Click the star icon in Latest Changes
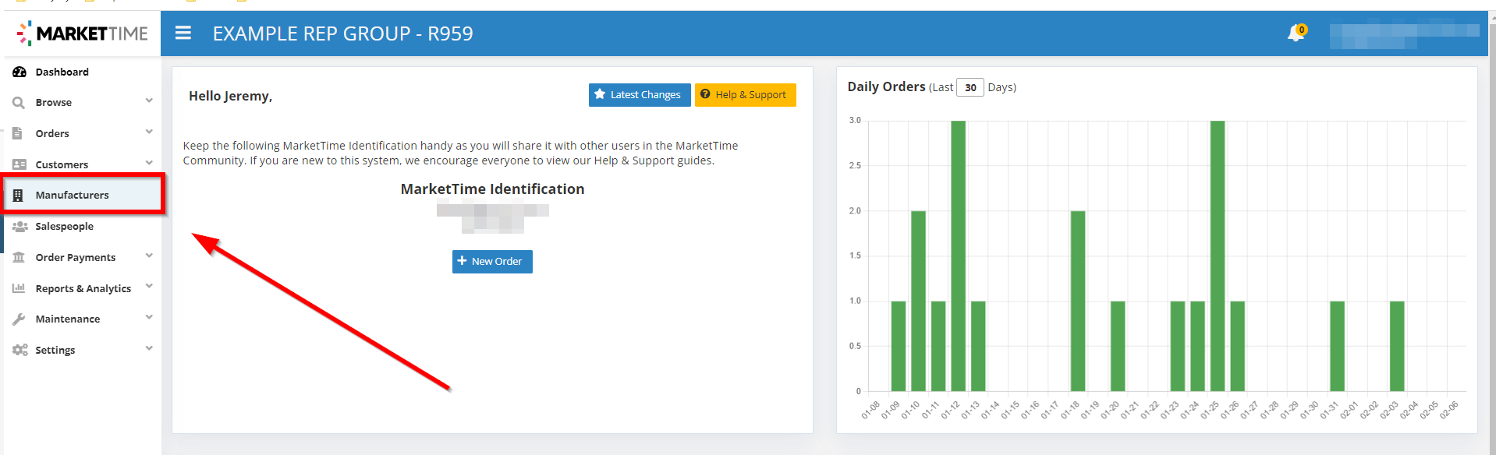Viewport: 1496px width, 455px height. click(x=600, y=94)
